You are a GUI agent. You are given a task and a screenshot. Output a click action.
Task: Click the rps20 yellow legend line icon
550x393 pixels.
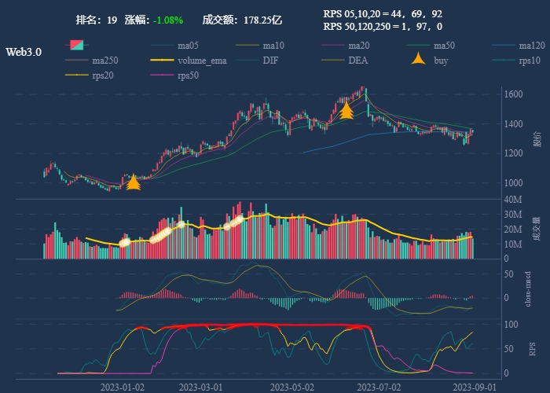pyautogui.click(x=78, y=75)
